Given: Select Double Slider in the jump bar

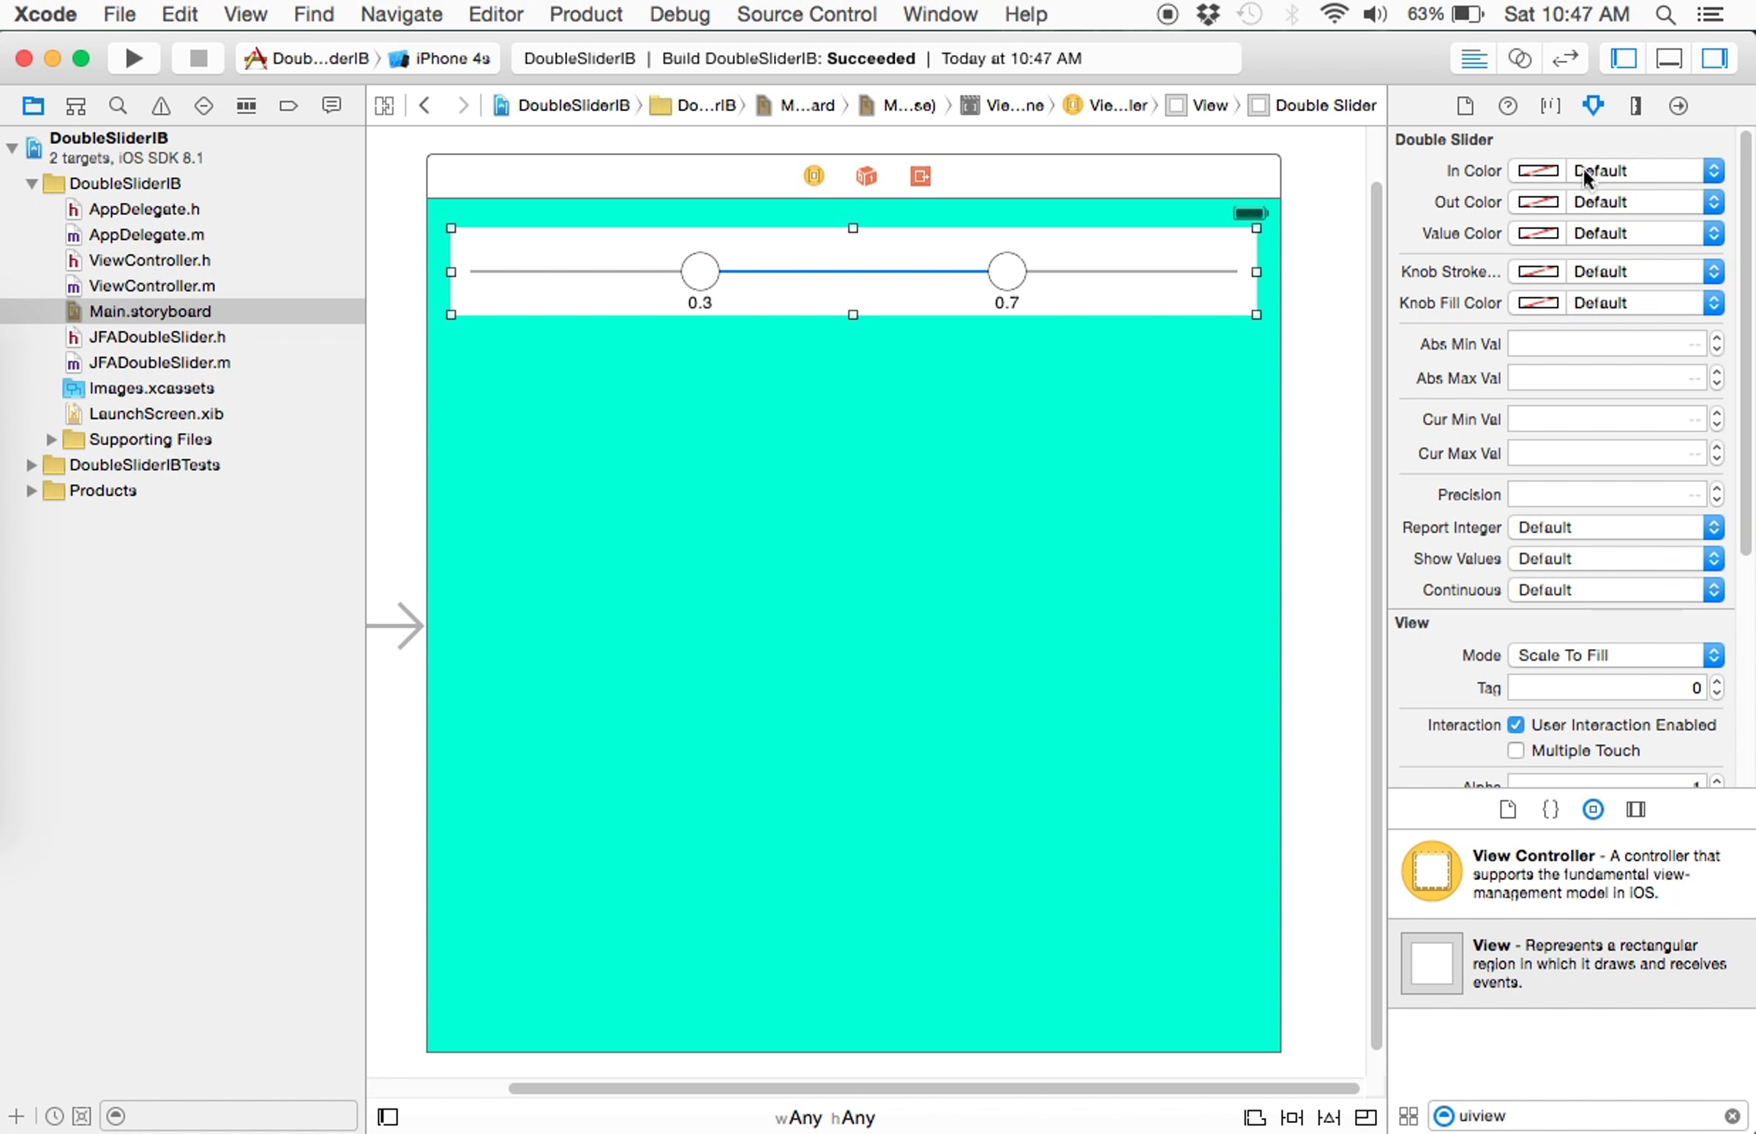Looking at the screenshot, I should pos(1313,106).
